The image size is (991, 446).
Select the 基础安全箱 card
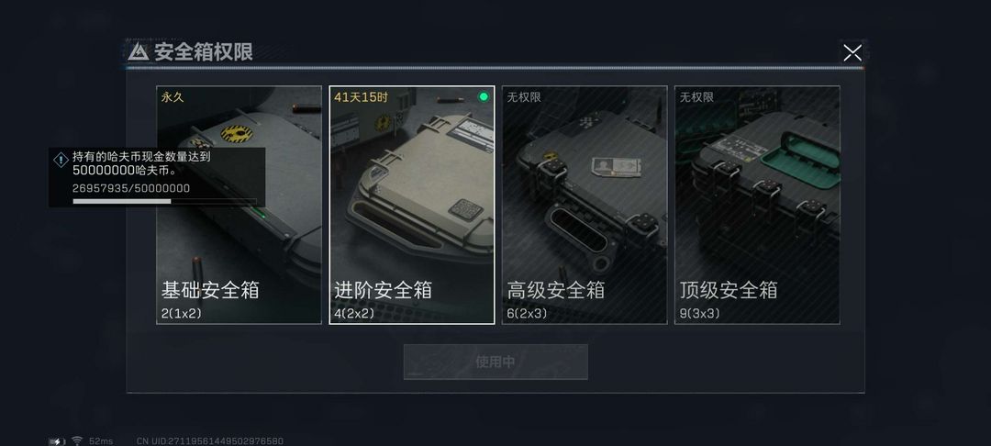[x=239, y=205]
